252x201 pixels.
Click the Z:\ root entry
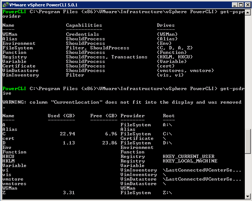tap(167, 193)
